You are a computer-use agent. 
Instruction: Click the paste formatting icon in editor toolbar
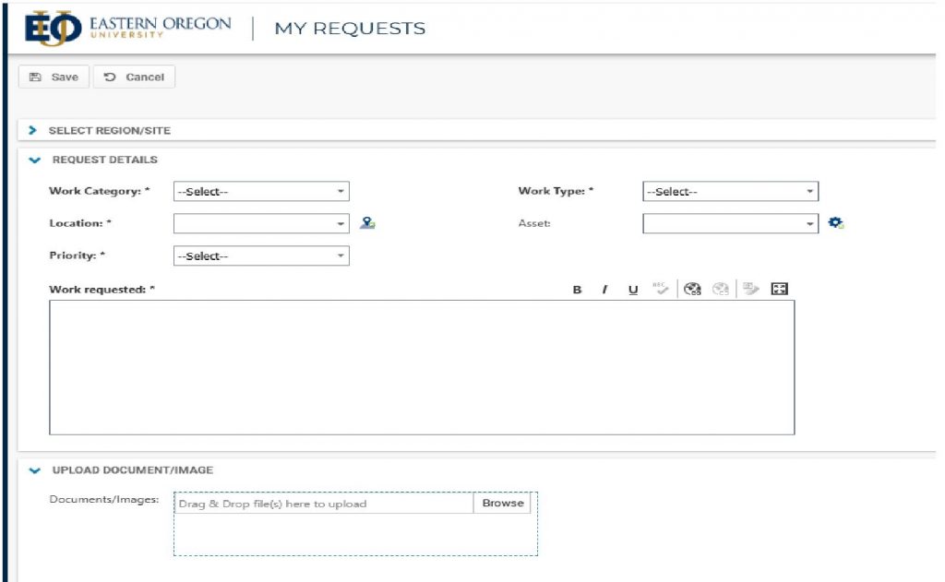751,290
